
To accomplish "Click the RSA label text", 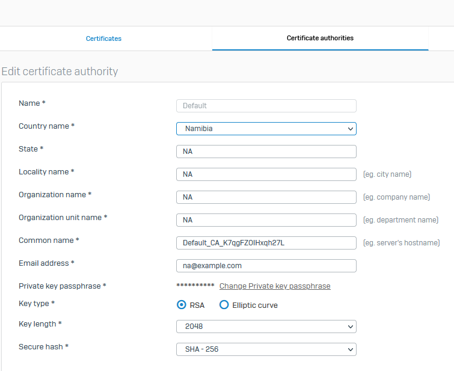I will (x=197, y=305).
